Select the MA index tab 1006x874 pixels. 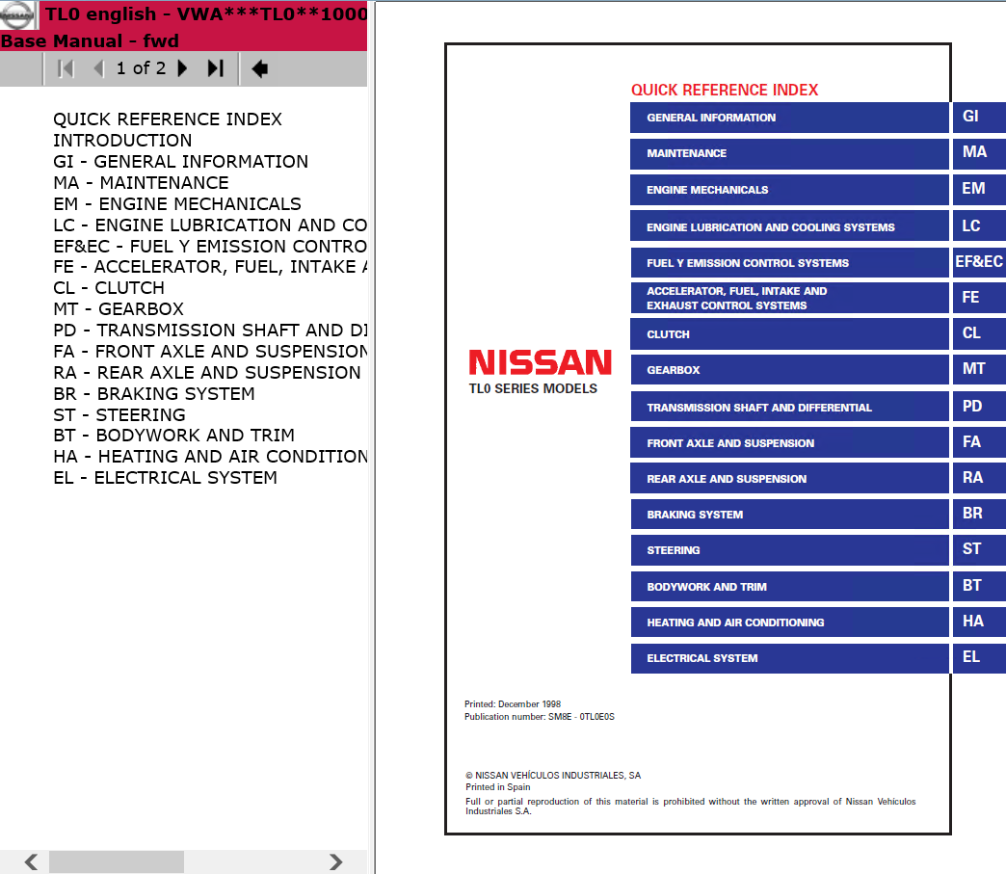pyautogui.click(x=979, y=152)
